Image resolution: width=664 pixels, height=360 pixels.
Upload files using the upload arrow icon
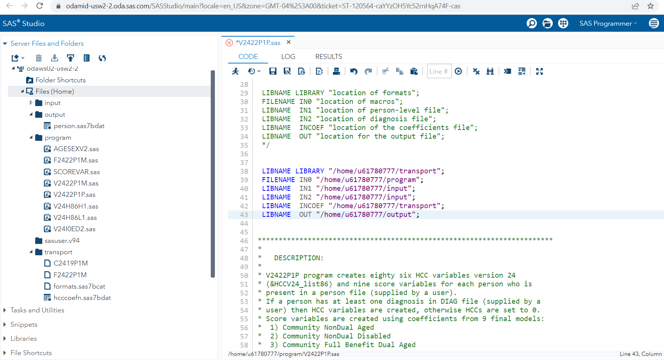point(70,58)
